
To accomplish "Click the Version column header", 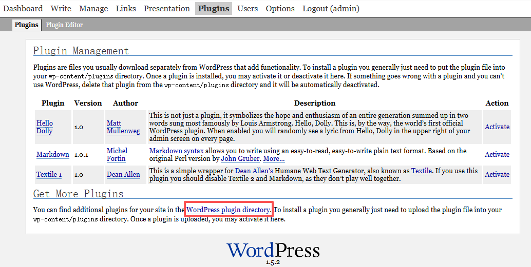I will [88, 103].
